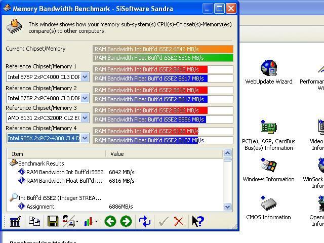
Task: Click the 6816 MB/s value text
Action: [x=121, y=181]
